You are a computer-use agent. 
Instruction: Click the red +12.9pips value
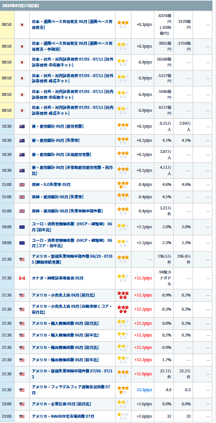[143, 374]
